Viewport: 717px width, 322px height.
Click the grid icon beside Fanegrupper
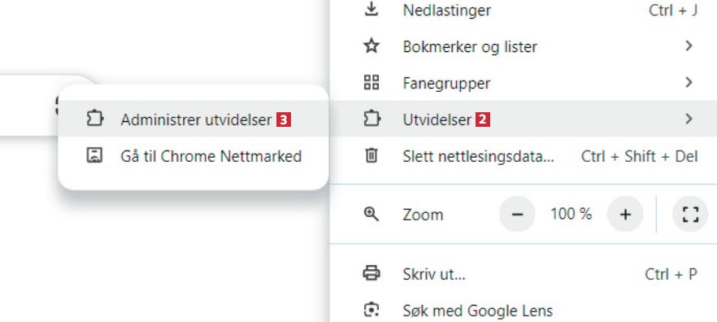coord(372,83)
